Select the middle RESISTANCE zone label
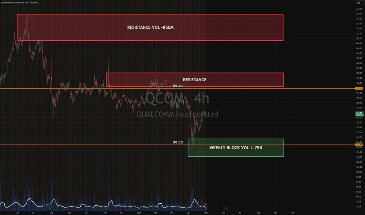This screenshot has height=215, width=365. pyautogui.click(x=195, y=80)
